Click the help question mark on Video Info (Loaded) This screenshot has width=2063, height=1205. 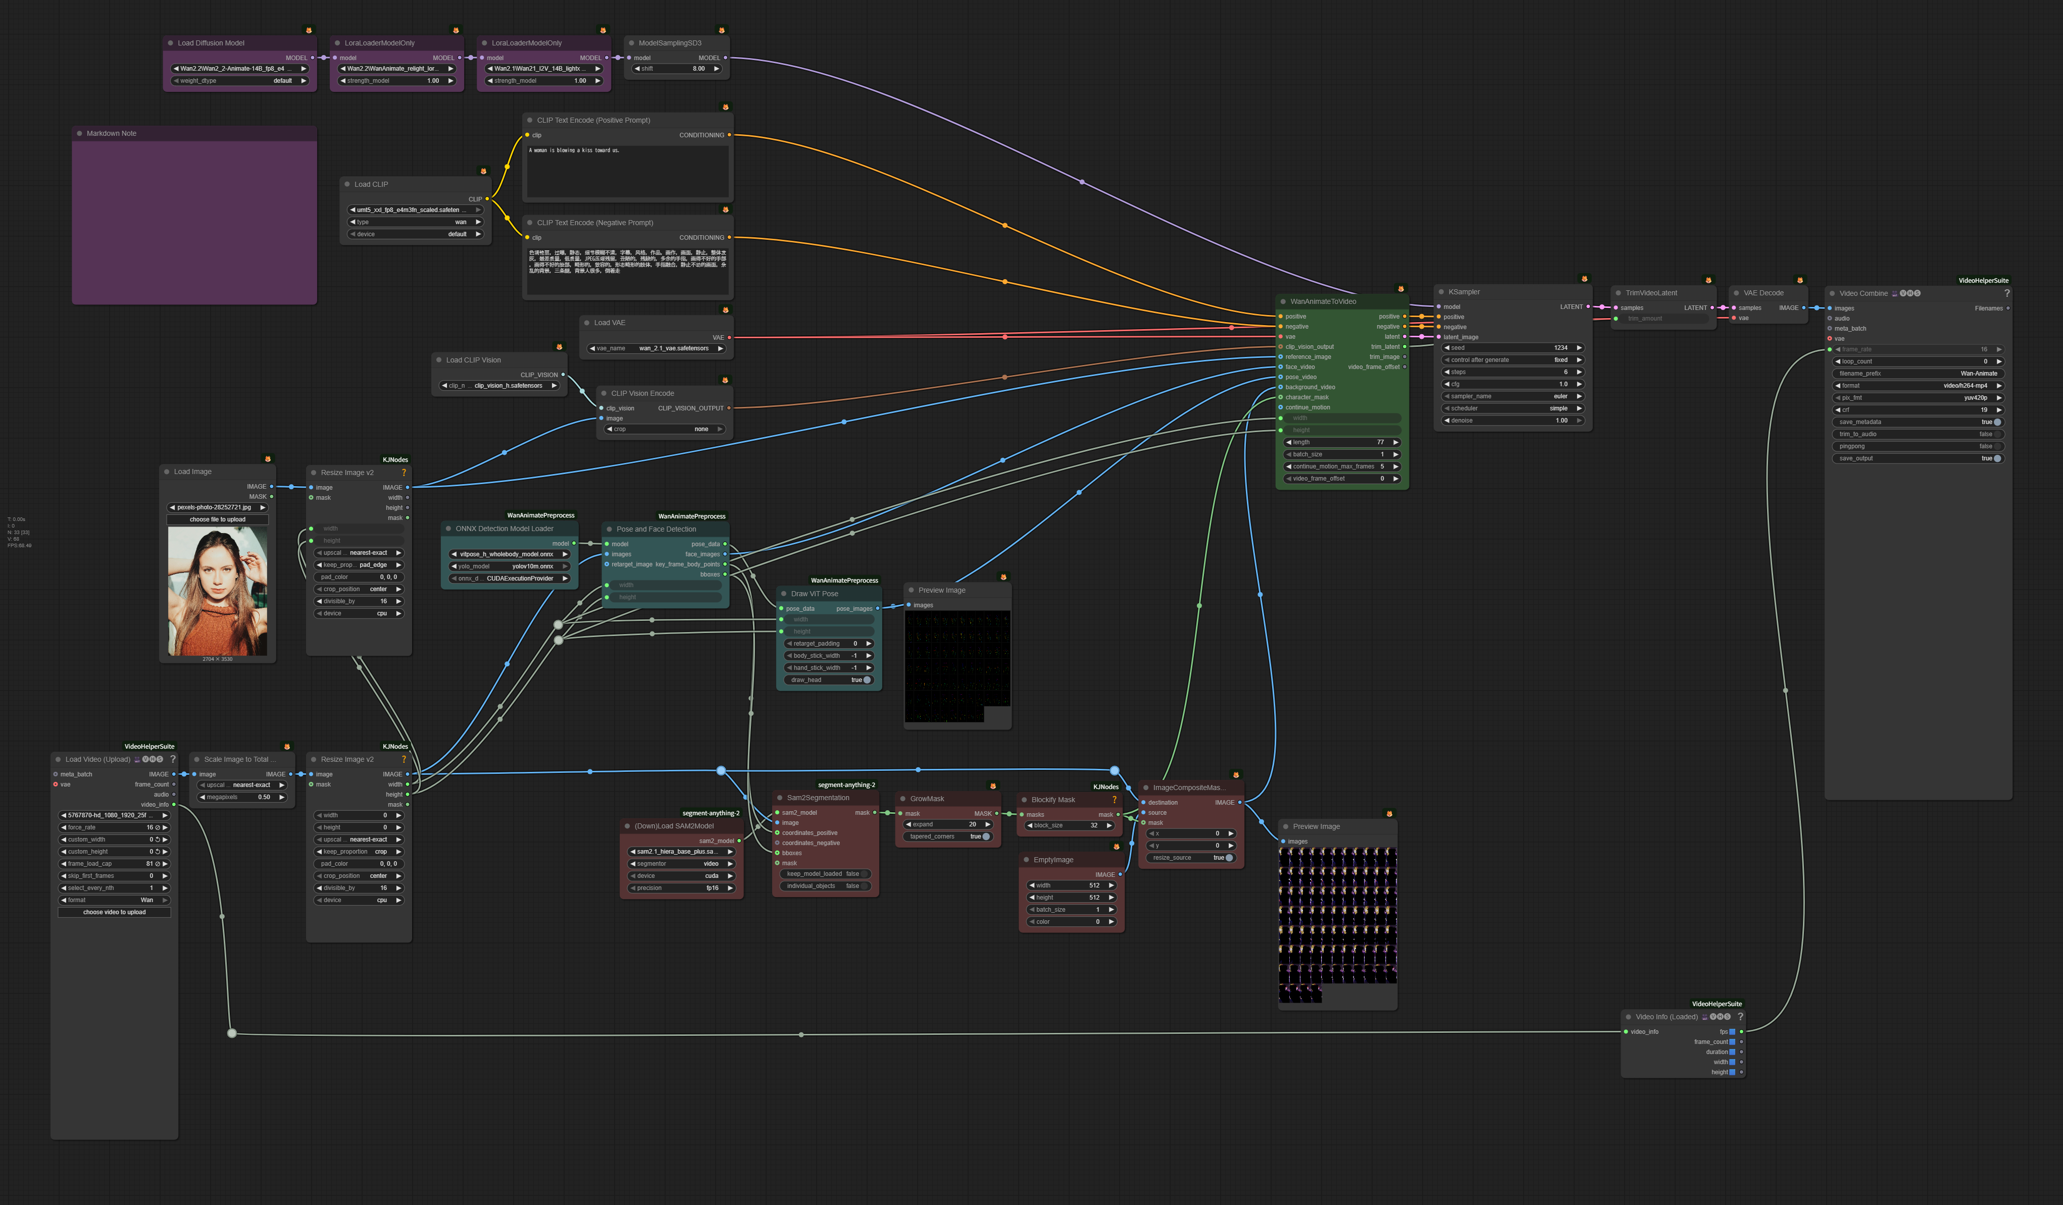coord(1740,1017)
